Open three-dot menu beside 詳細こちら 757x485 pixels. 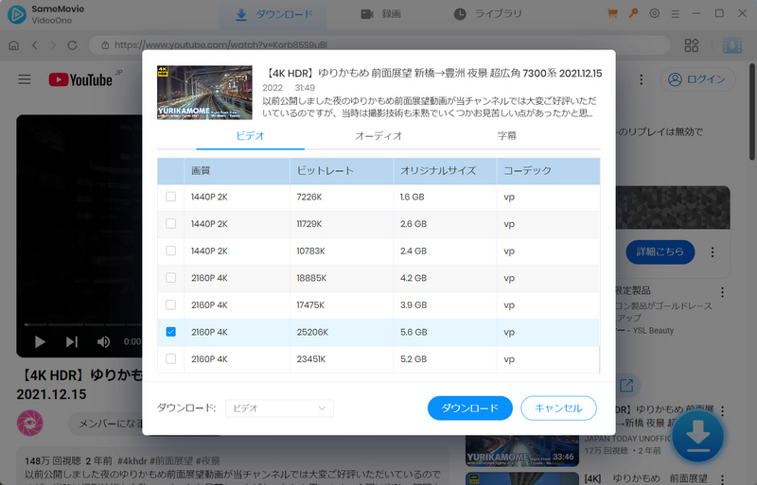tap(713, 251)
